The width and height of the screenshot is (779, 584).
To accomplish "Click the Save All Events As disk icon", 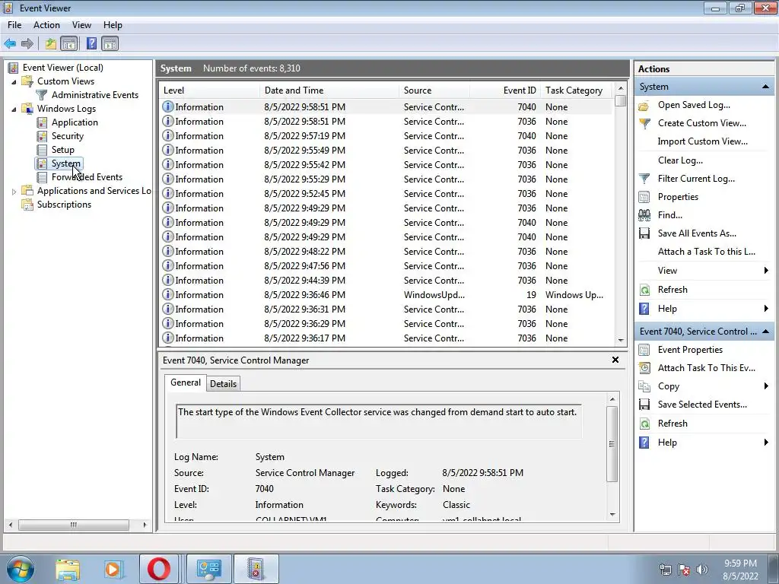I will [x=644, y=233].
